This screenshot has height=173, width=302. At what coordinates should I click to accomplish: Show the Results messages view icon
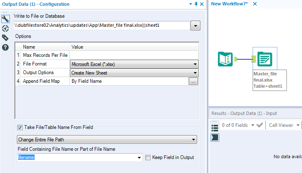pyautogui.click(x=215, y=138)
